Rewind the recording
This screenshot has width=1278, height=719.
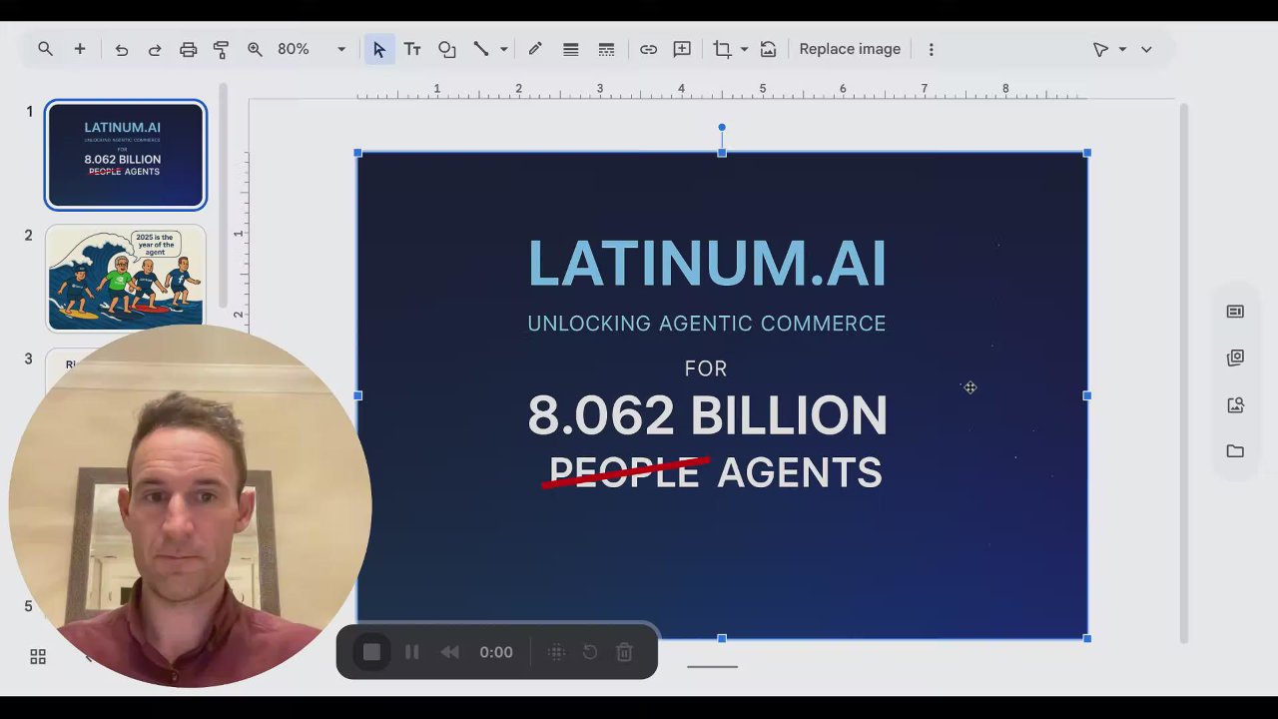(450, 652)
